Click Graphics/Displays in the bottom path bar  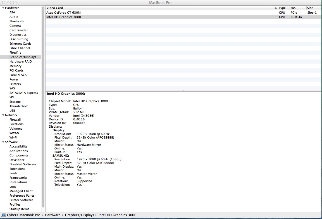click(x=79, y=215)
